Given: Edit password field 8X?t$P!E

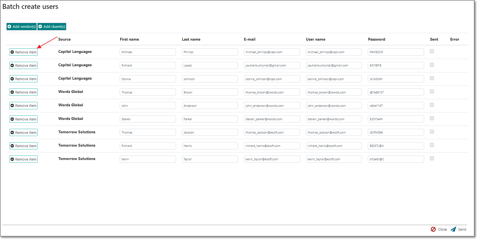Looking at the screenshot, I should coord(396,65).
